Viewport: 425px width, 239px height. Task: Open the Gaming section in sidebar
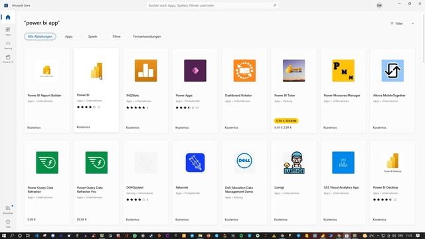click(8, 45)
